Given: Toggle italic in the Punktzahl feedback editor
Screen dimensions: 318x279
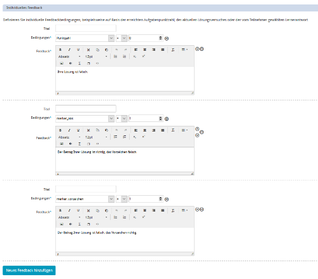Looking at the screenshot, I should (x=69, y=50).
